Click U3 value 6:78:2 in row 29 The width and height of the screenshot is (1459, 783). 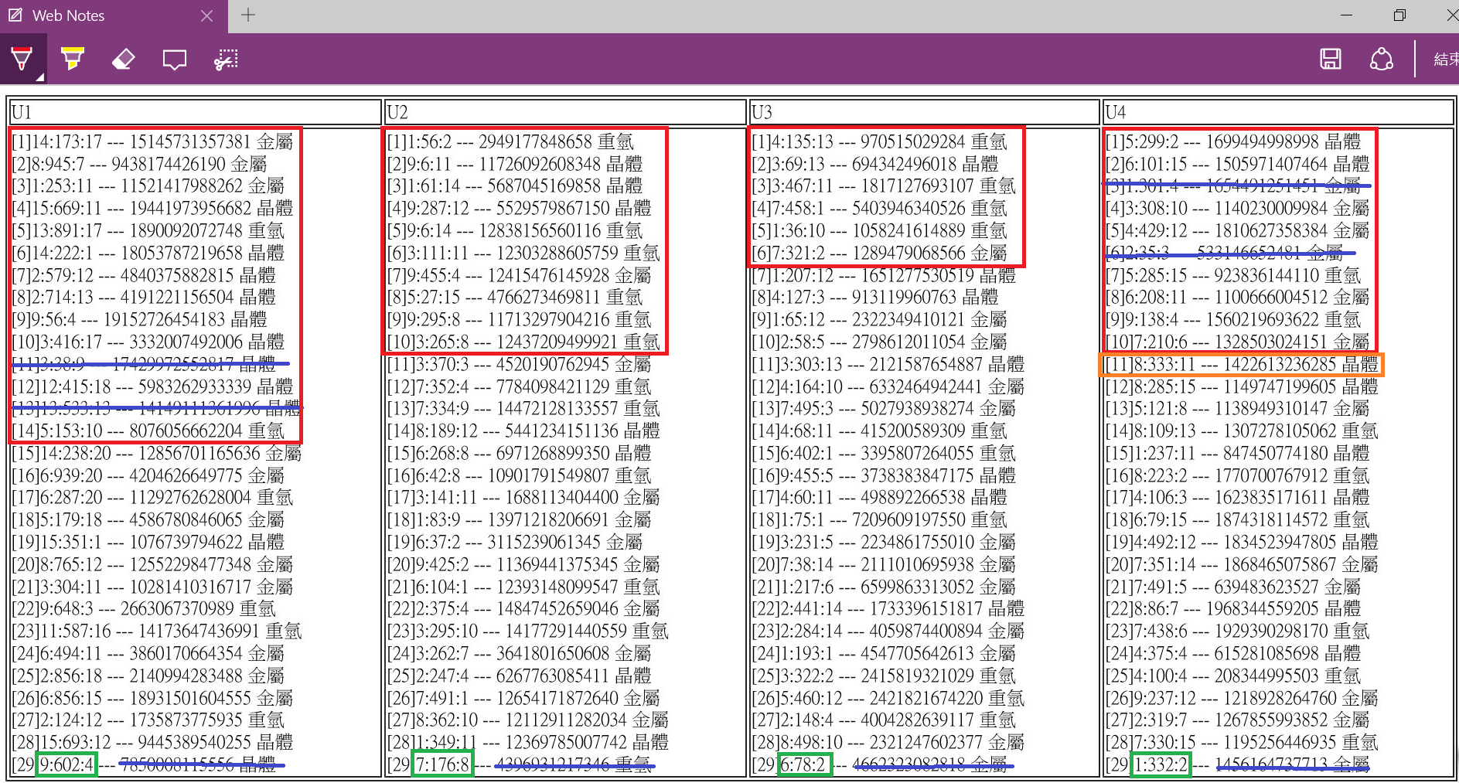tap(805, 765)
